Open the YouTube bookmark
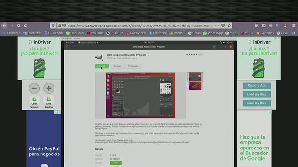 point(95,33)
